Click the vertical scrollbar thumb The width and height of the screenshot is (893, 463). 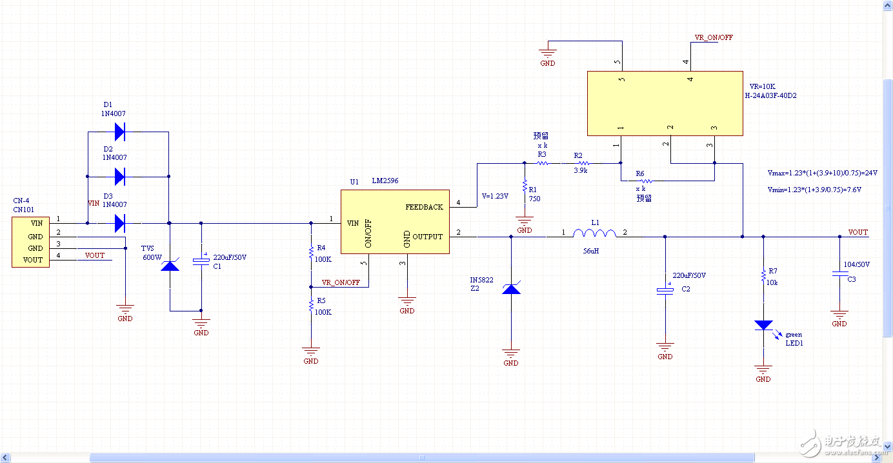pyautogui.click(x=888, y=207)
